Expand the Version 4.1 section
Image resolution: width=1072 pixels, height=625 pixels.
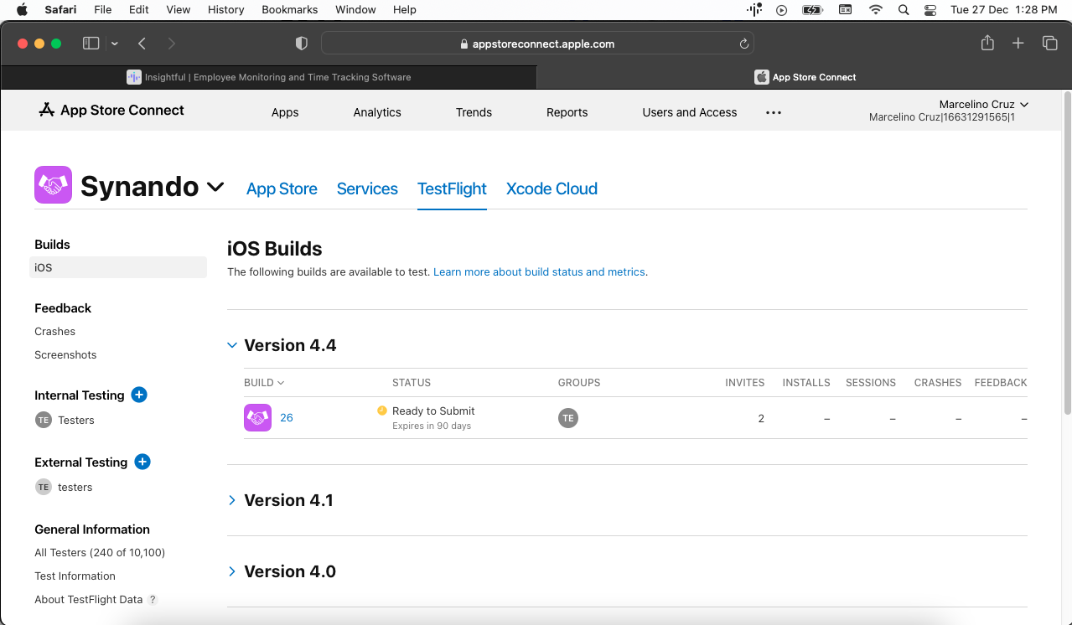232,500
